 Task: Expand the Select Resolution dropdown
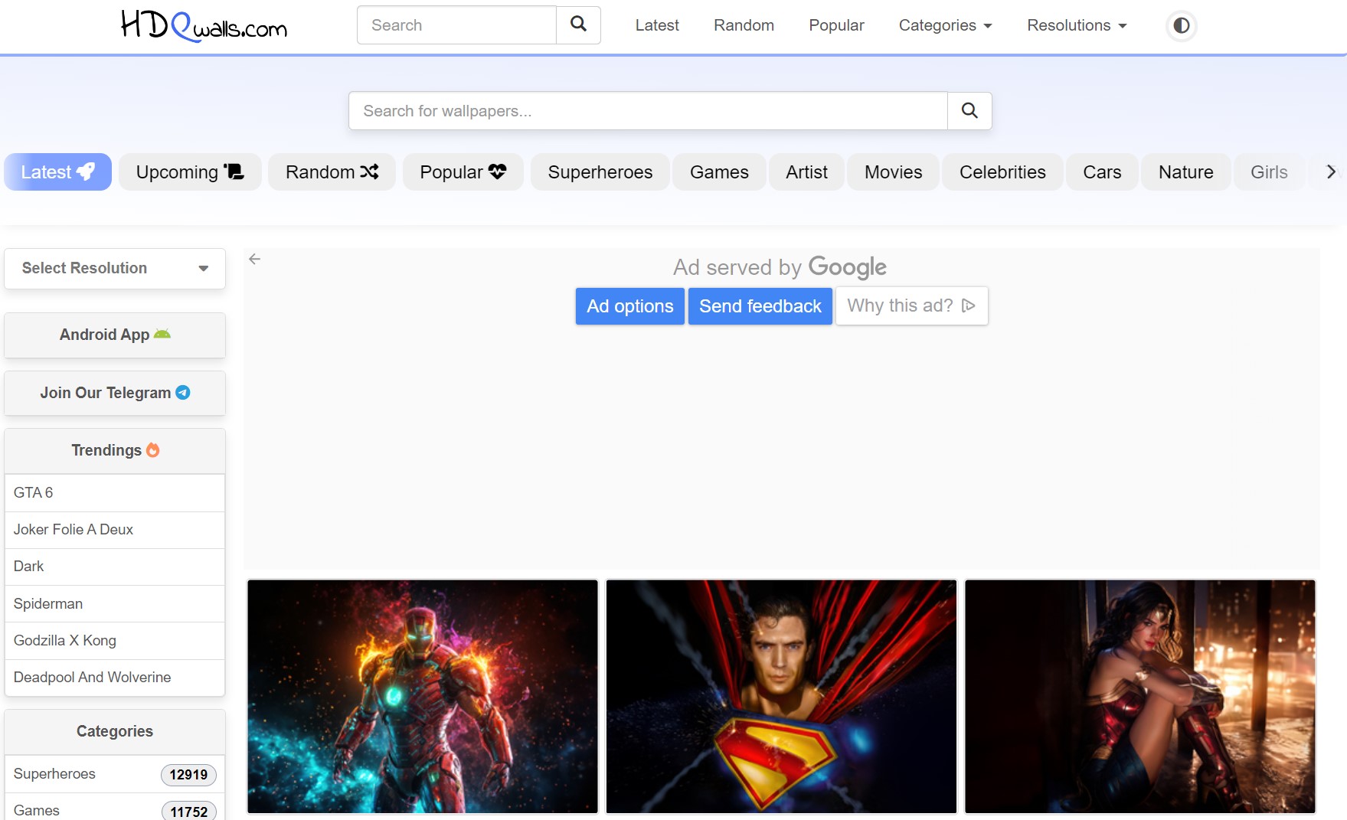point(115,268)
